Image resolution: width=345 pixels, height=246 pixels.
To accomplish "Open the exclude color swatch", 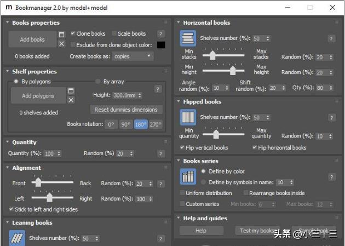I will coord(161,45).
